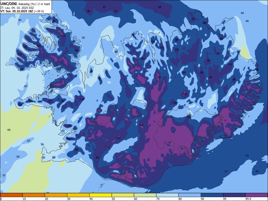This screenshot has height=201, width=268.
Task: Click the legend tick label '99.9'
Action: [248, 199]
